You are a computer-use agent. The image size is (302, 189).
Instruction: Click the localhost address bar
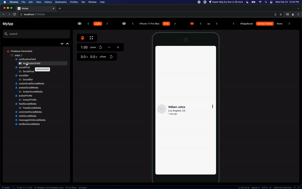(x=145, y=14)
